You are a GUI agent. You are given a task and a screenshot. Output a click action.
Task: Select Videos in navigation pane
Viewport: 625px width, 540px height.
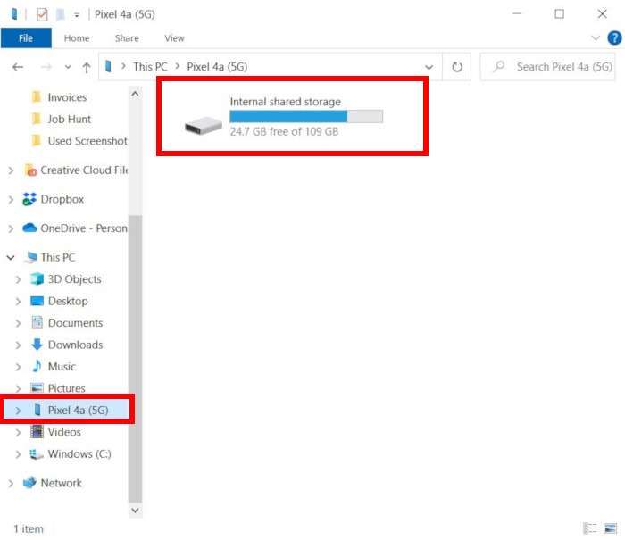pyautogui.click(x=64, y=432)
